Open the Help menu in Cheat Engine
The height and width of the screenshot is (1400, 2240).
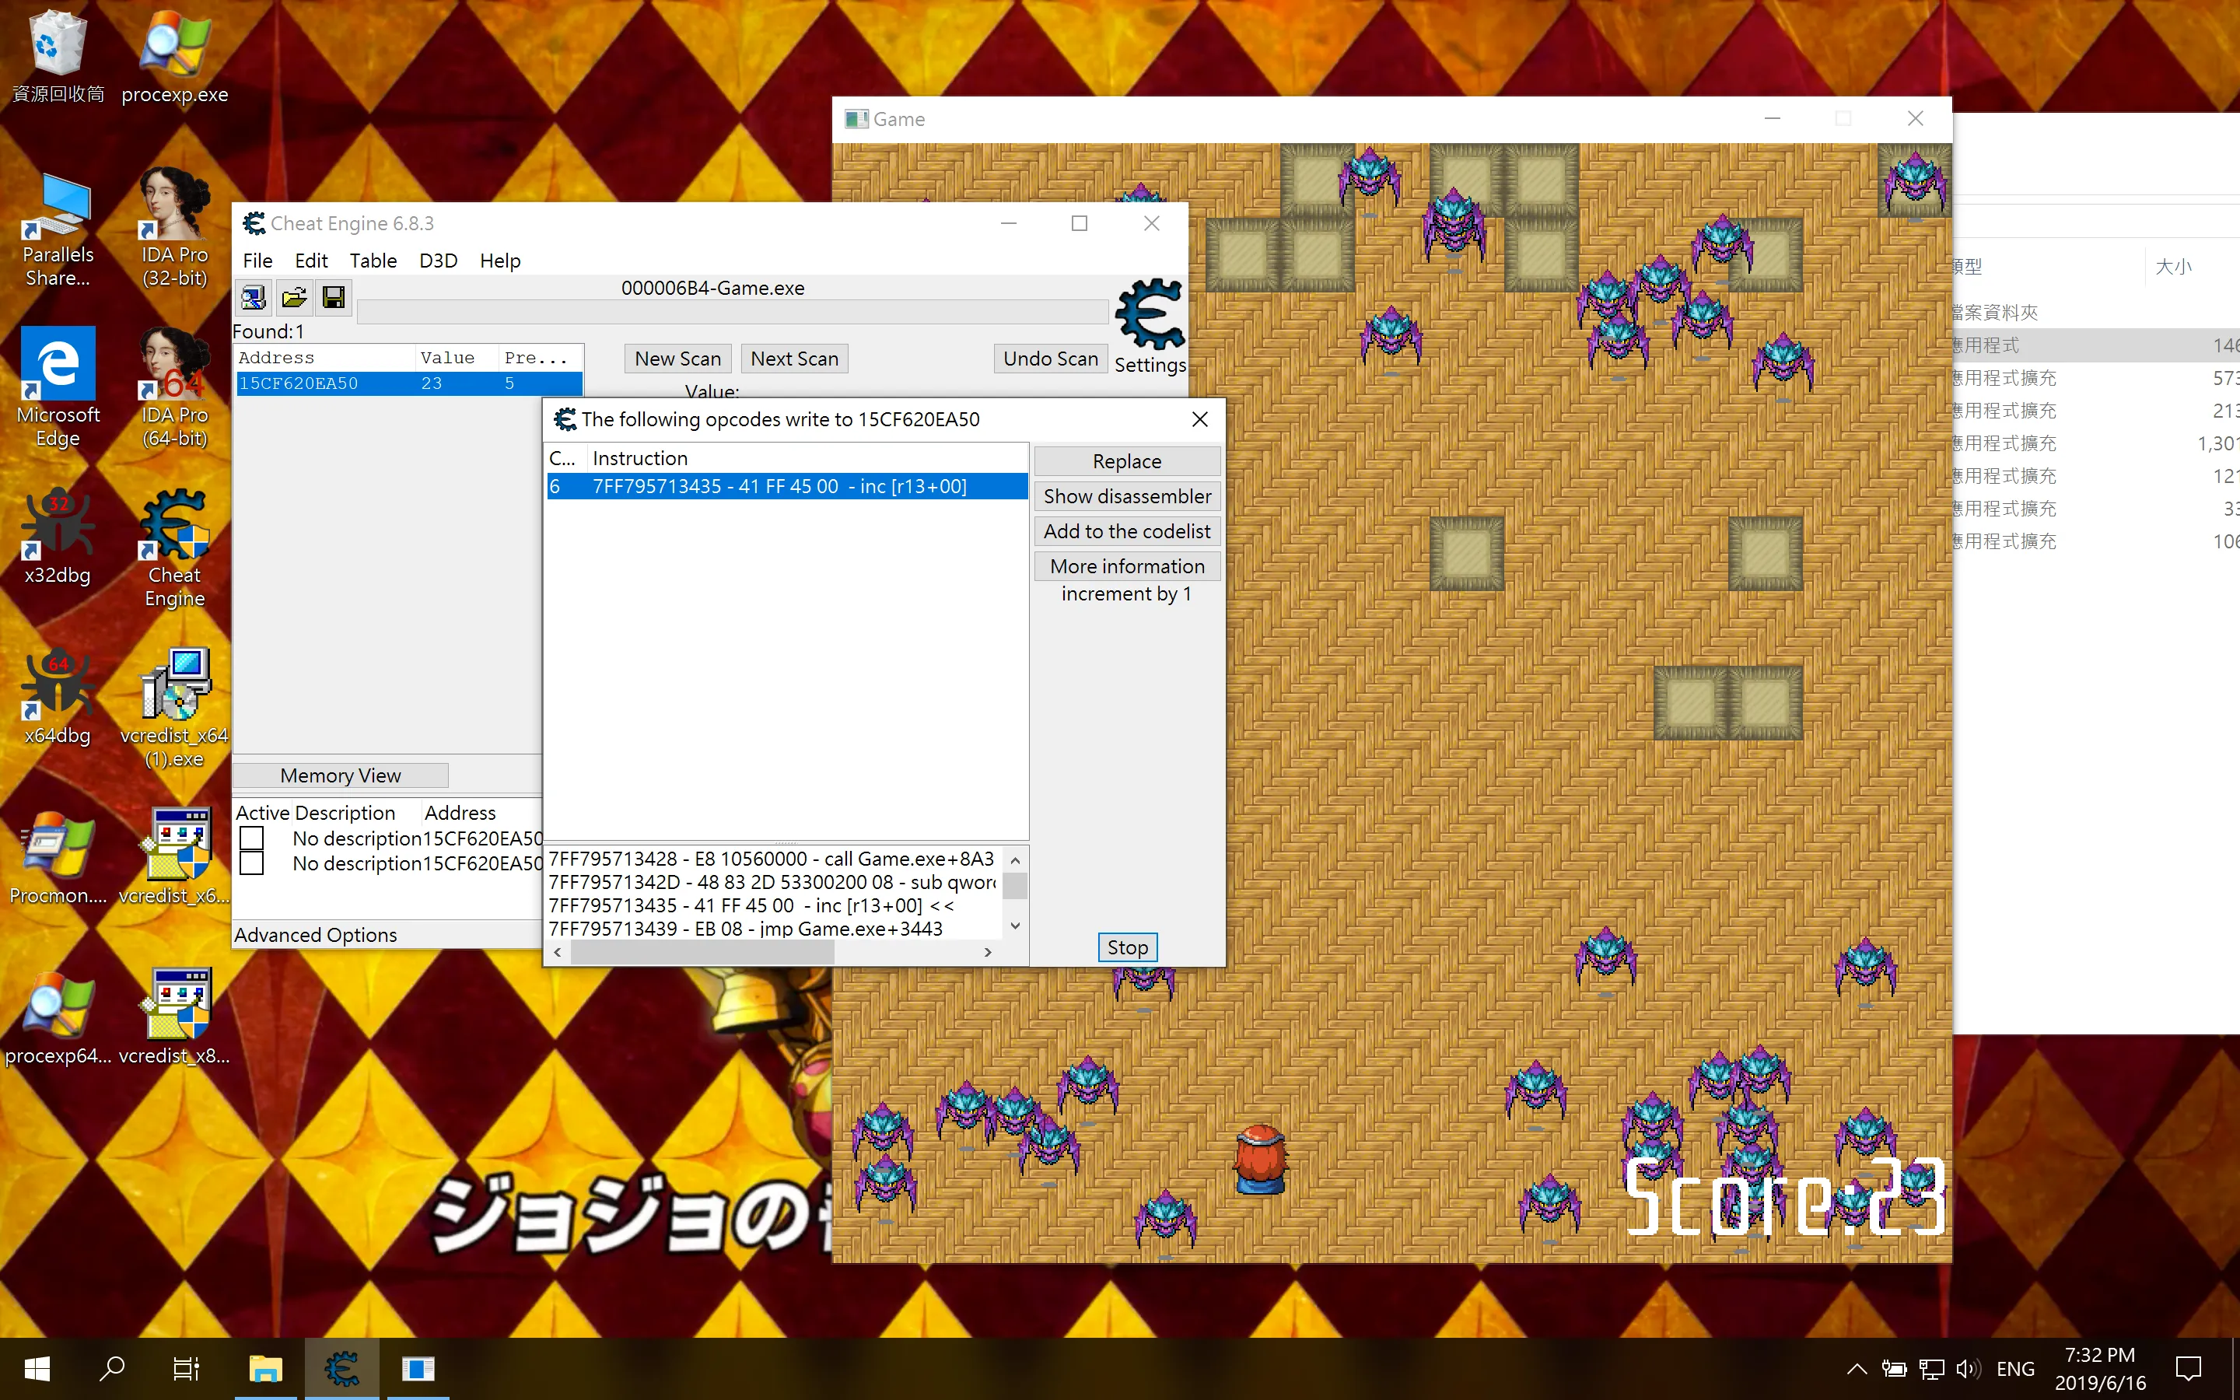500,261
